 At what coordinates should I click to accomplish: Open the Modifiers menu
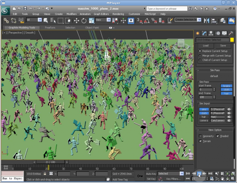click(x=71, y=14)
